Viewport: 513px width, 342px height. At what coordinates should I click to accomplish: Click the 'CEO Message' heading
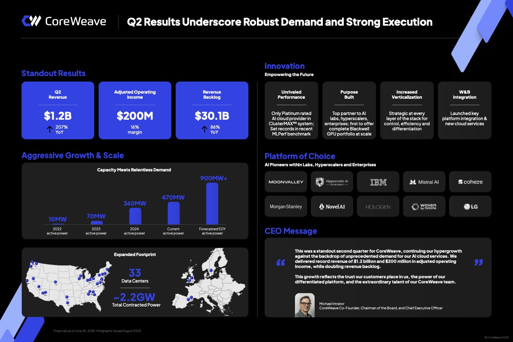(291, 231)
